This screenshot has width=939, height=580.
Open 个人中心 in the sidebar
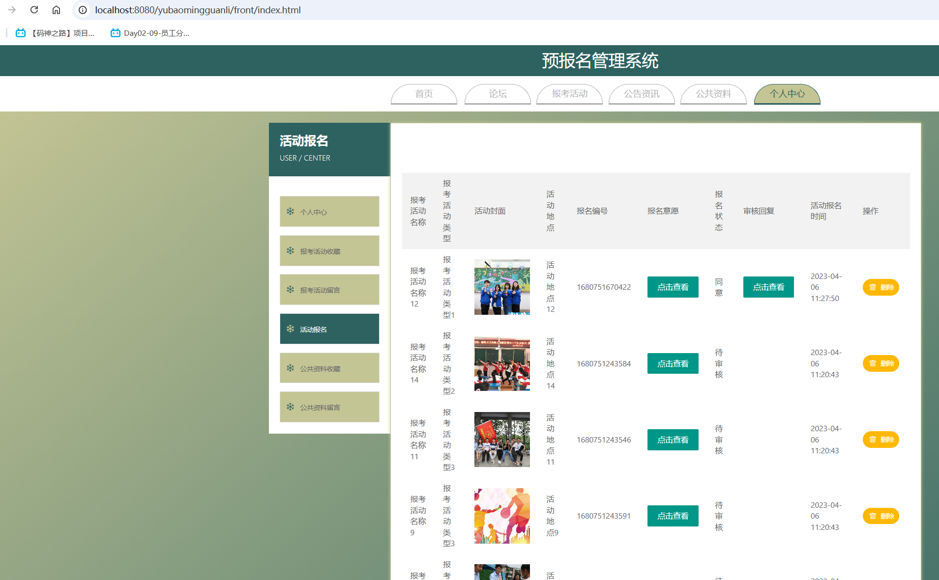coord(329,212)
